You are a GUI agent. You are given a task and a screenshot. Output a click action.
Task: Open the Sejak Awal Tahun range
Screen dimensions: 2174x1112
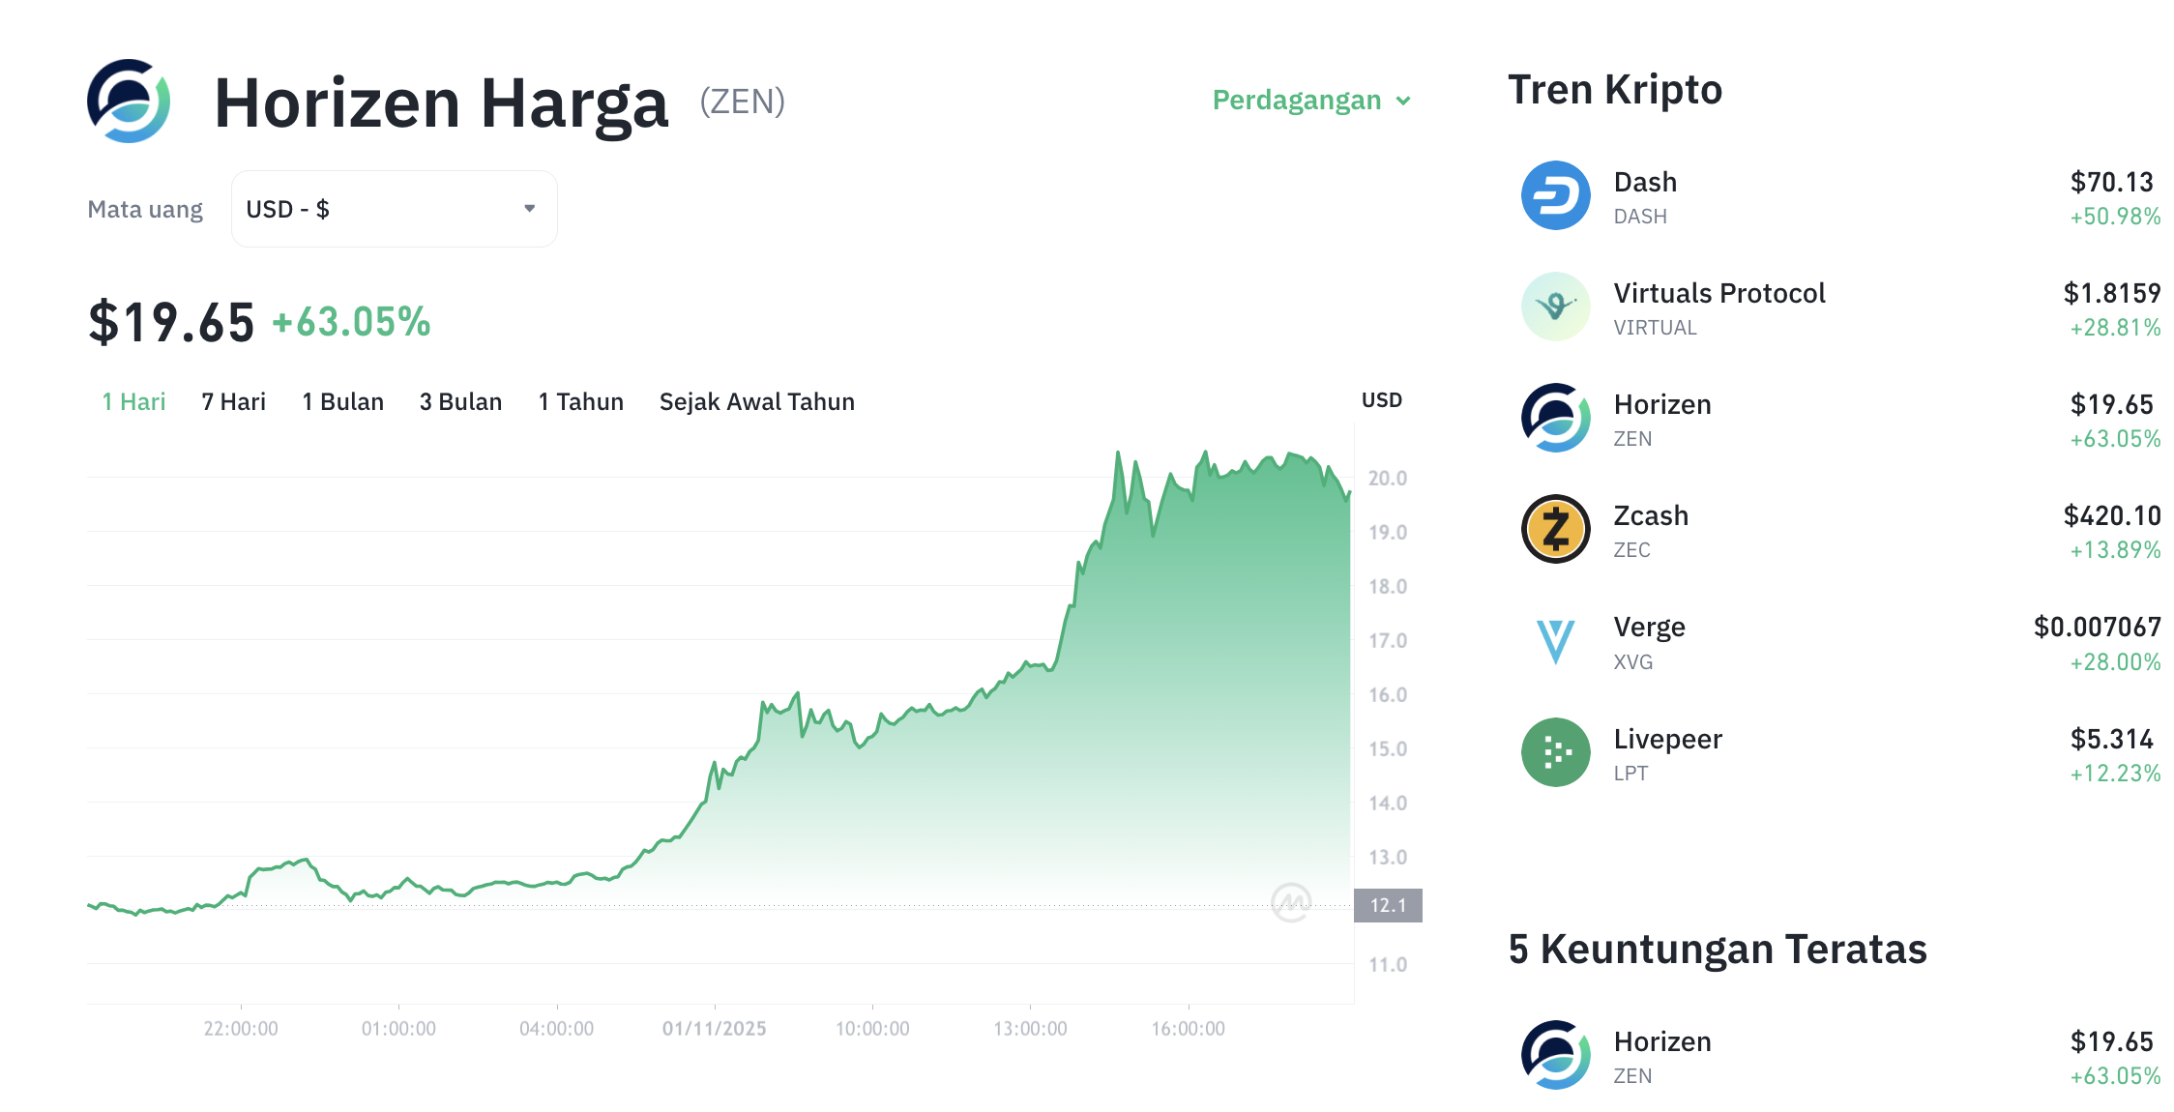point(756,401)
